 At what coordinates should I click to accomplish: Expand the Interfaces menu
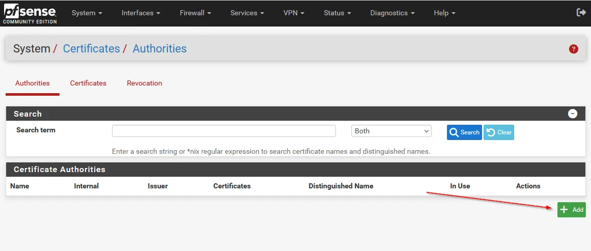140,13
